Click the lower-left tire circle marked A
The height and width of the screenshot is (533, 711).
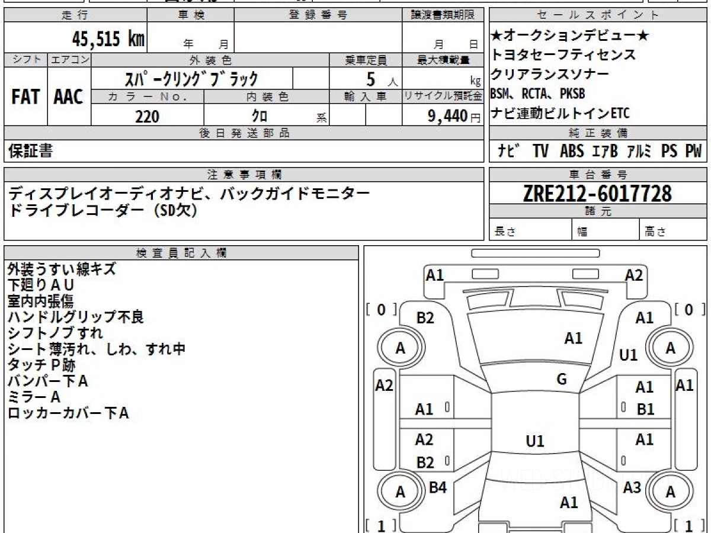pos(400,492)
